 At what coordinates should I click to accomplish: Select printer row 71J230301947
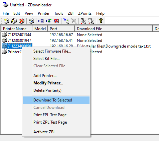[19, 41]
